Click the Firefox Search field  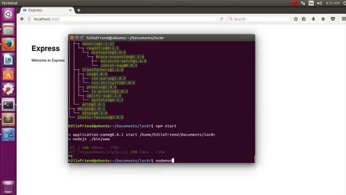coord(259,19)
